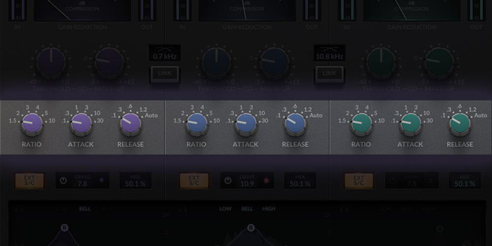Image resolution: width=492 pixels, height=246 pixels.
Task: Click the blue ATTACK knob
Action: pyautogui.click(x=246, y=123)
